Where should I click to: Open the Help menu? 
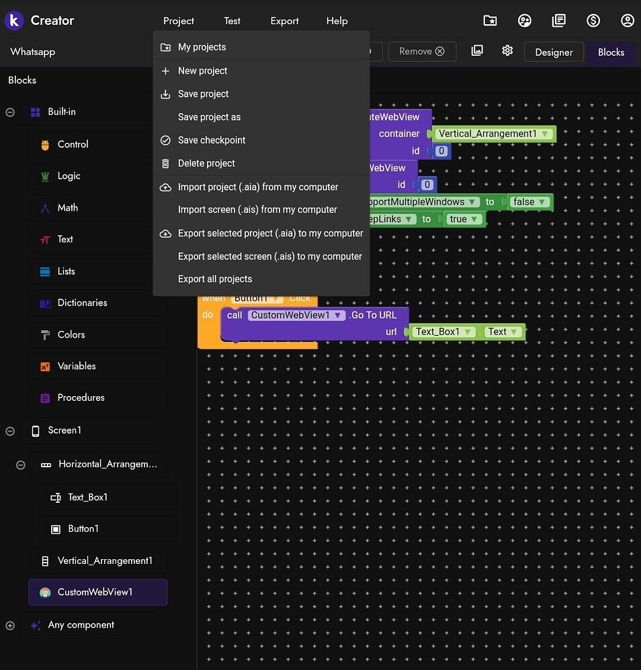pos(337,21)
